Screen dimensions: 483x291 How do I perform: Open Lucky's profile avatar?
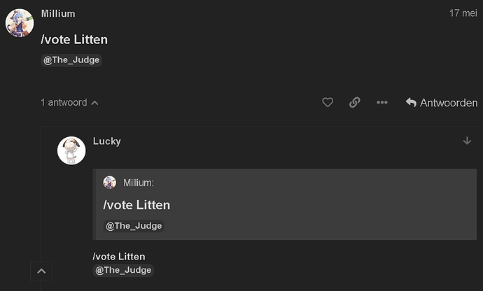71,150
